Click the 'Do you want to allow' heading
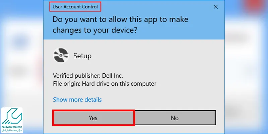The image size is (268, 134). click(x=120, y=19)
